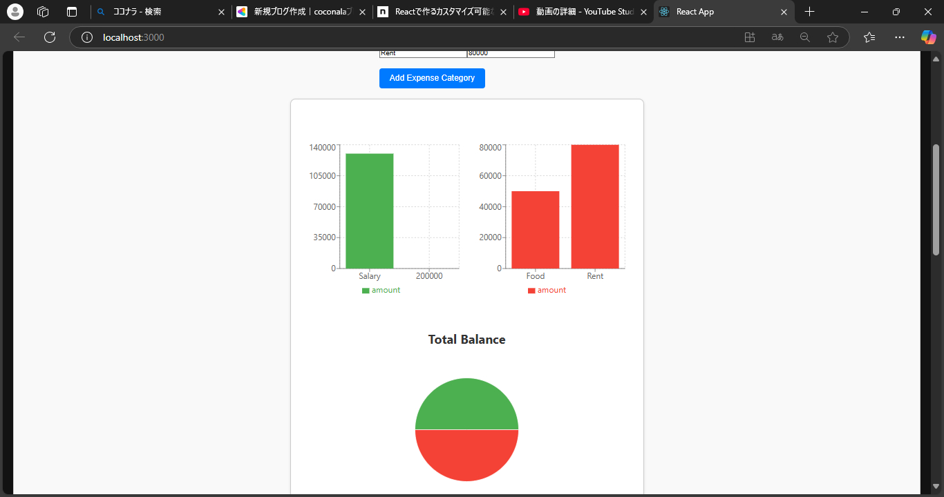Click the zoom out magnifier icon
The height and width of the screenshot is (497, 944).
(x=805, y=37)
